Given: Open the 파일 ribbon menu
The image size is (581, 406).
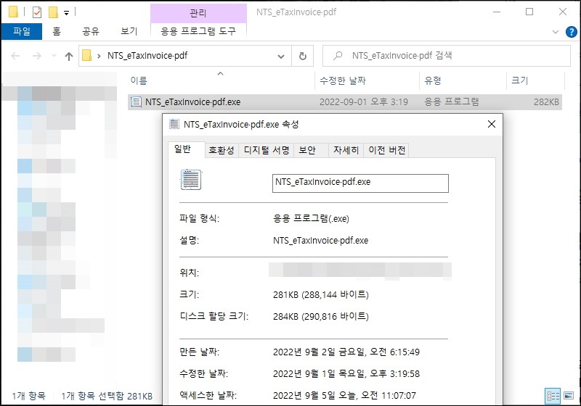Looking at the screenshot, I should tap(22, 31).
